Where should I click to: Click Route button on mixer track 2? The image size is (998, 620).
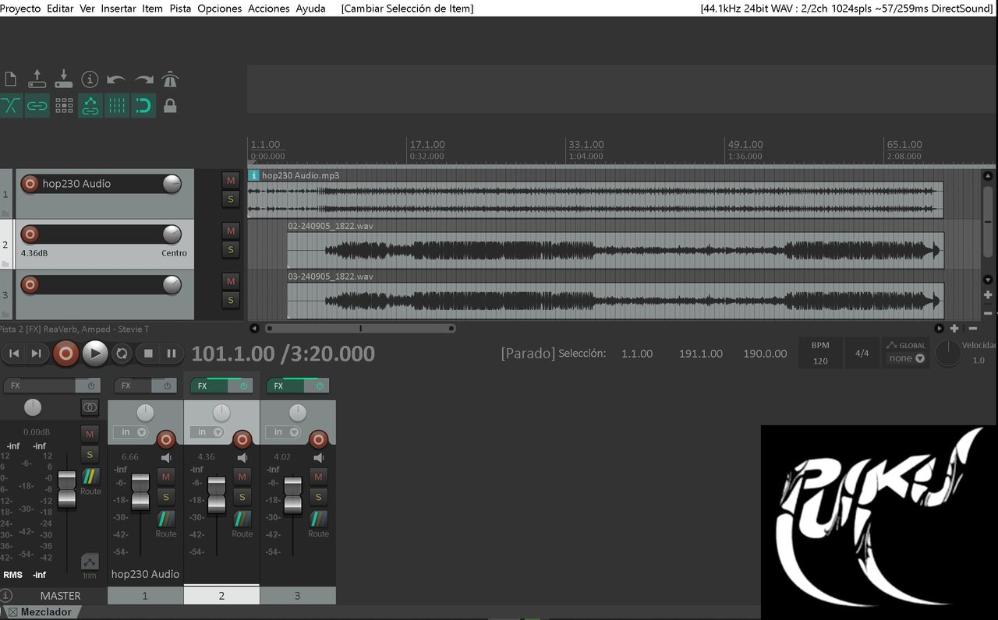[242, 524]
